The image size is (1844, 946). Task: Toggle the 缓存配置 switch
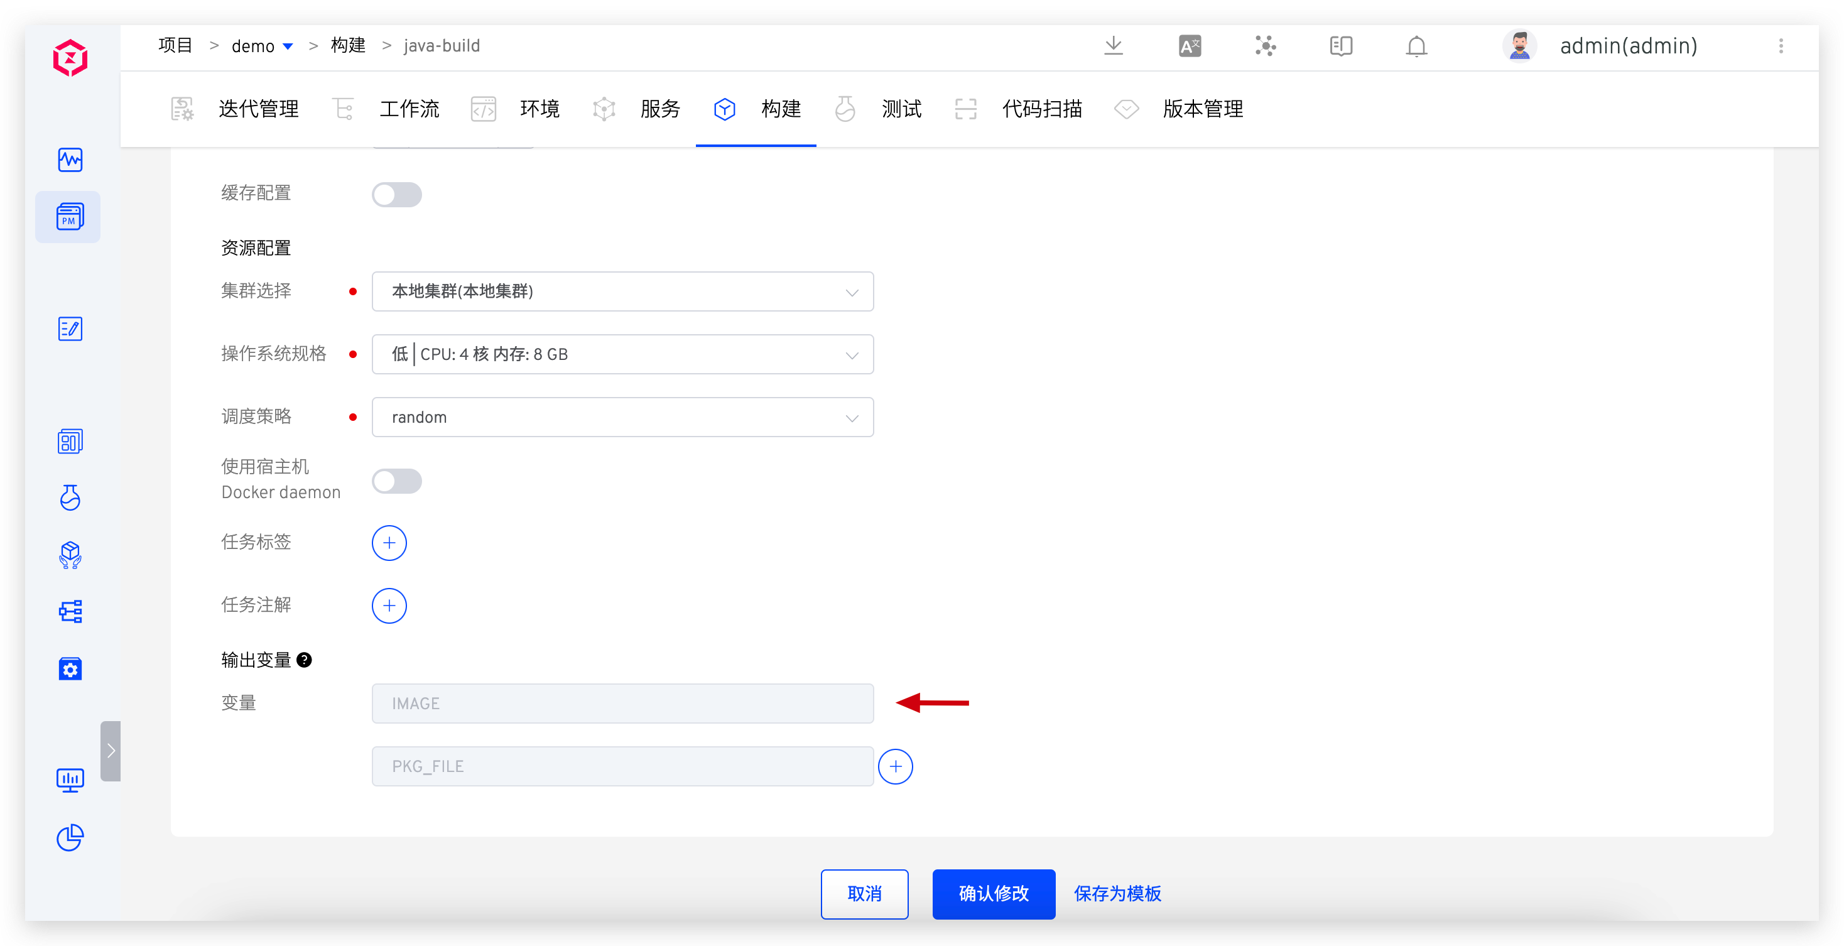pos(396,194)
